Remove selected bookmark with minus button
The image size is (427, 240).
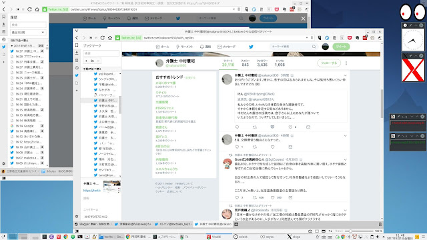pyautogui.click(x=98, y=61)
